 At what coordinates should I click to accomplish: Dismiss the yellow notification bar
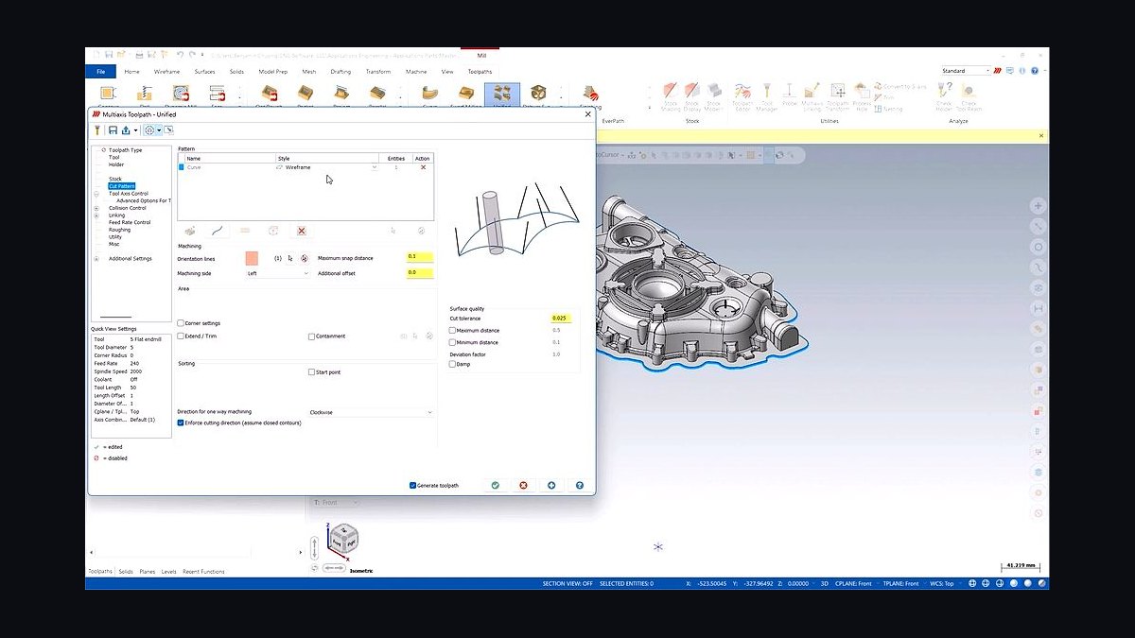click(1040, 136)
